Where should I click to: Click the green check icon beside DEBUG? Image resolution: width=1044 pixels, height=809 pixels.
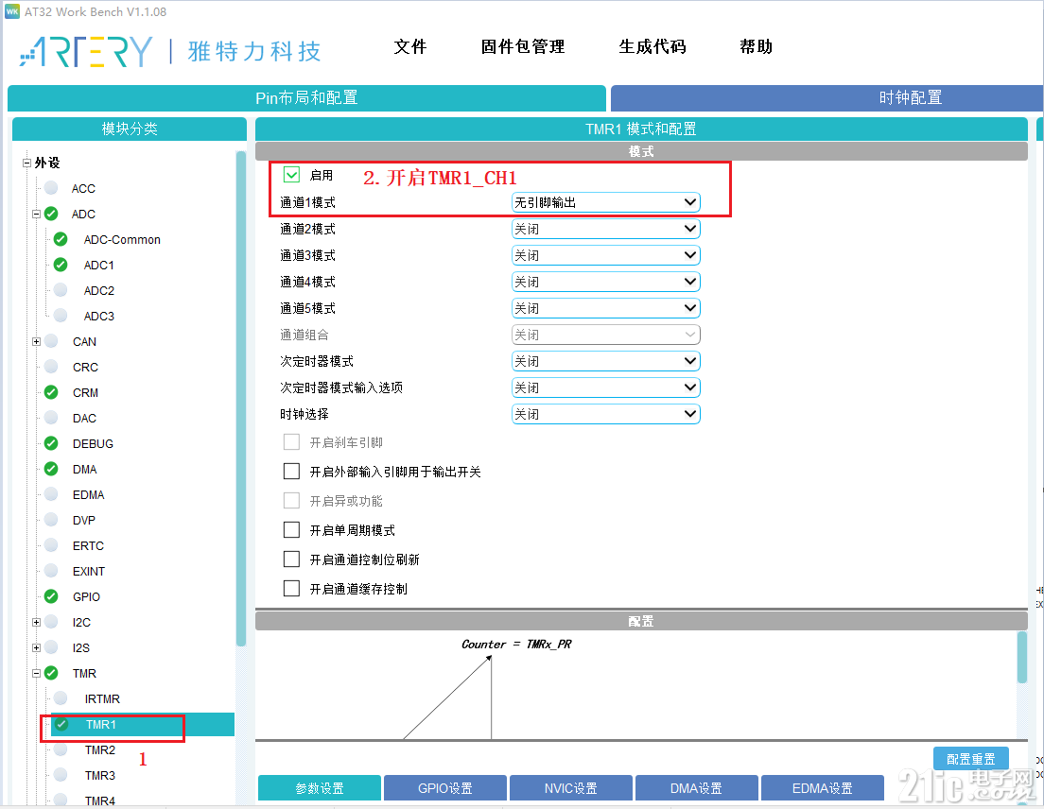[x=51, y=443]
